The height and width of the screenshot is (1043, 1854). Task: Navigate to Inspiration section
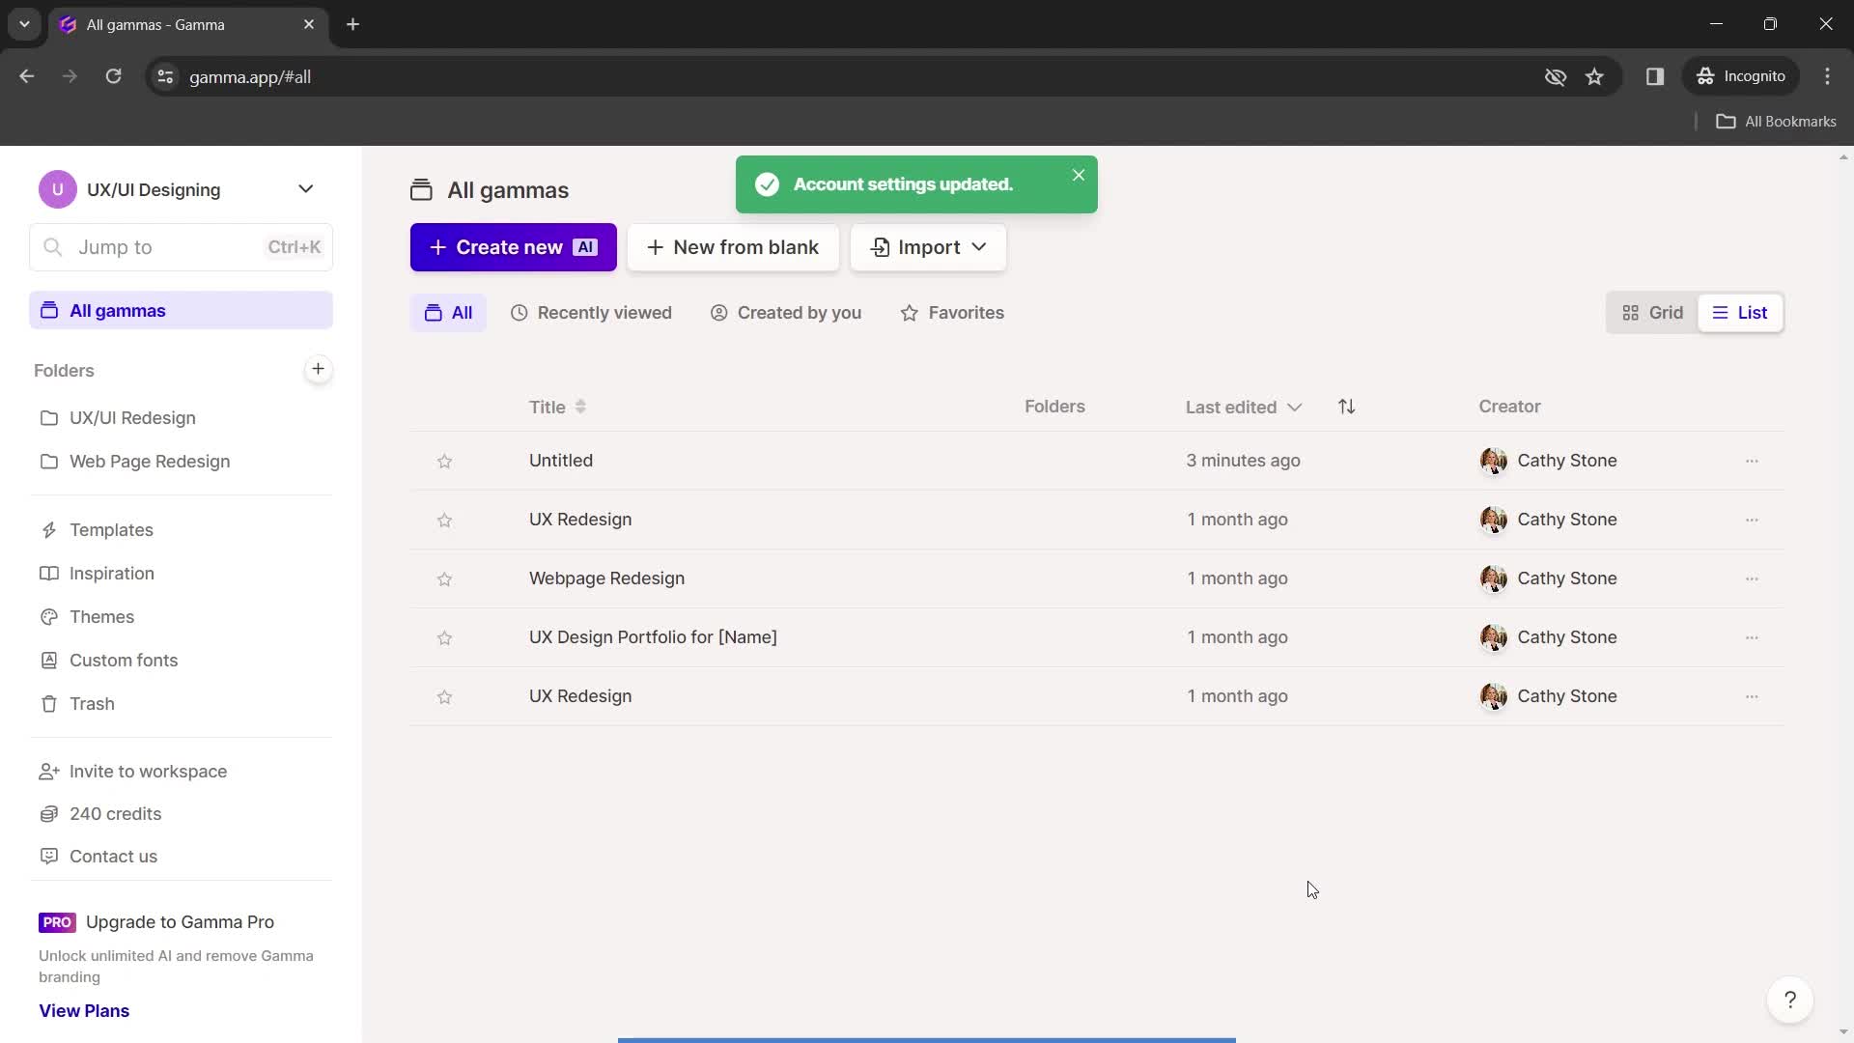pyautogui.click(x=112, y=572)
